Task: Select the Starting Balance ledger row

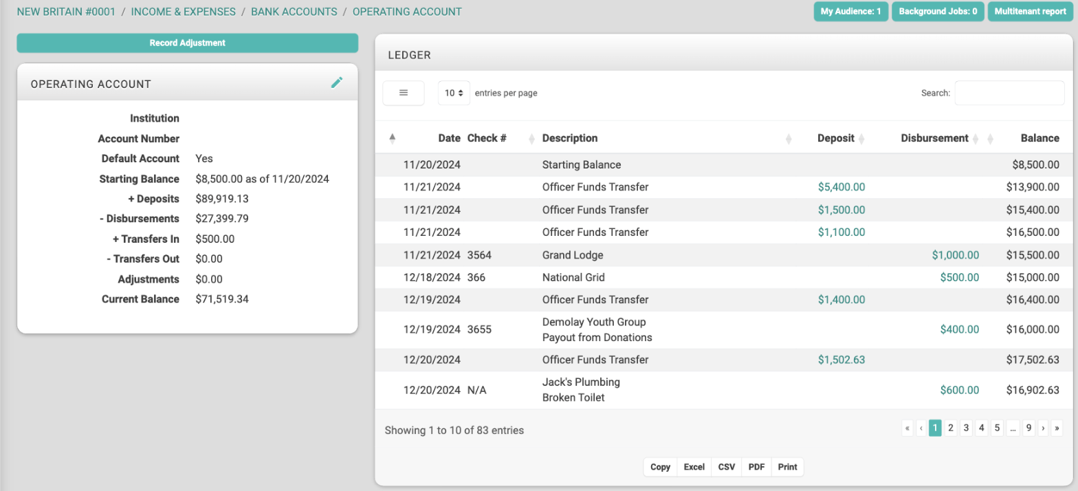Action: point(723,165)
